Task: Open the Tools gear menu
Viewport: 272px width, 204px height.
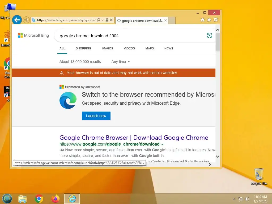Action: pyautogui.click(x=216, y=20)
